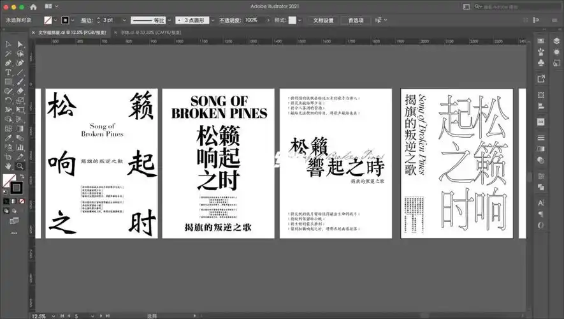564x319 pixels.
Task: Select the Curvature tool
Action: 20,63
